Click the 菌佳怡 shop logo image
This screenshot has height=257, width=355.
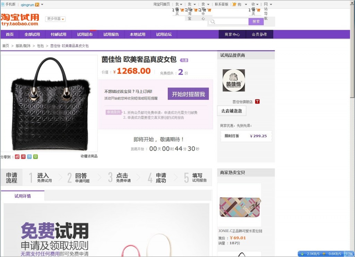(234, 80)
